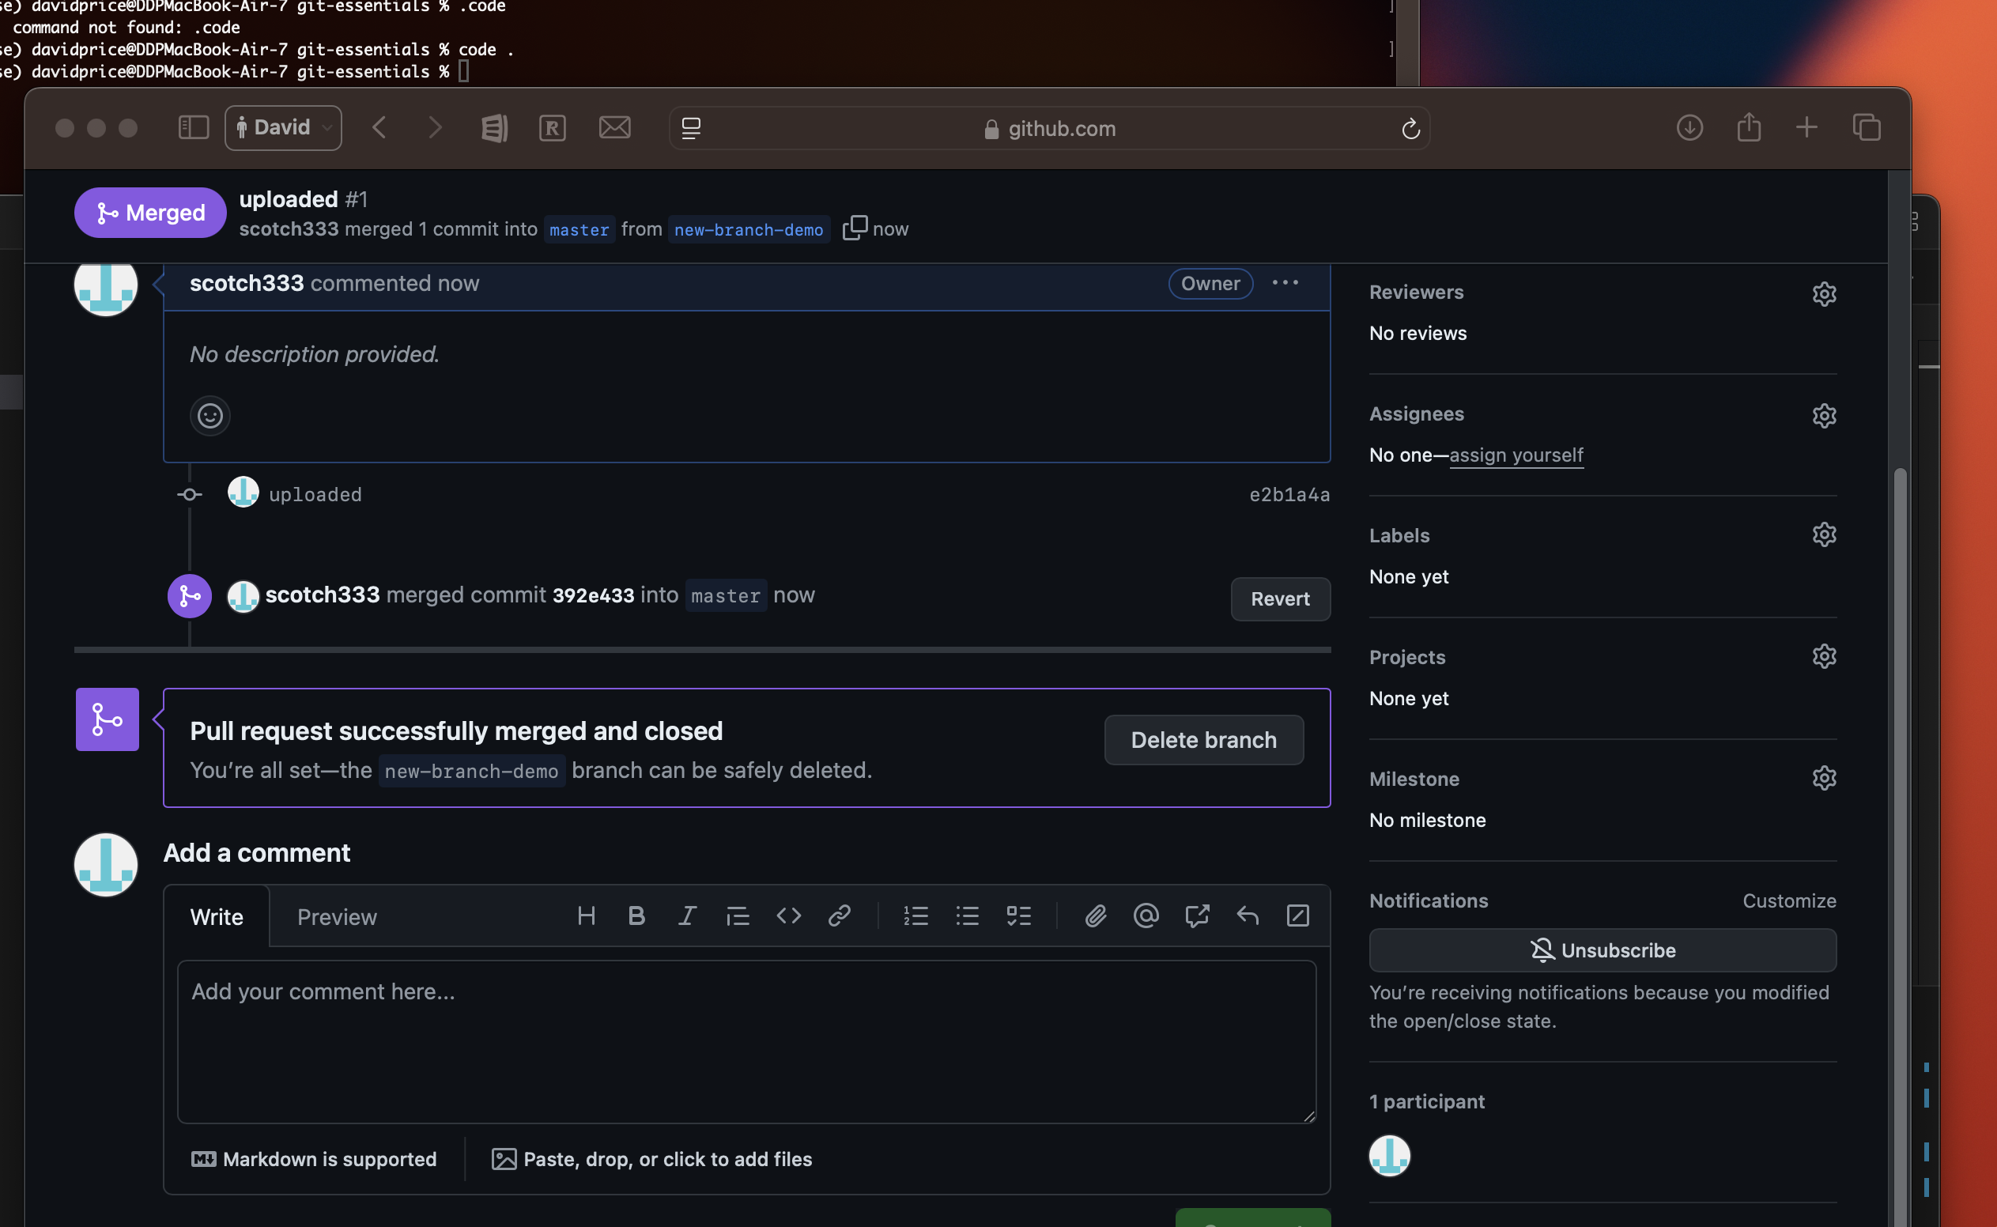Insert a saved reply
Screen dimensions: 1997x1227
[x=1248, y=916]
